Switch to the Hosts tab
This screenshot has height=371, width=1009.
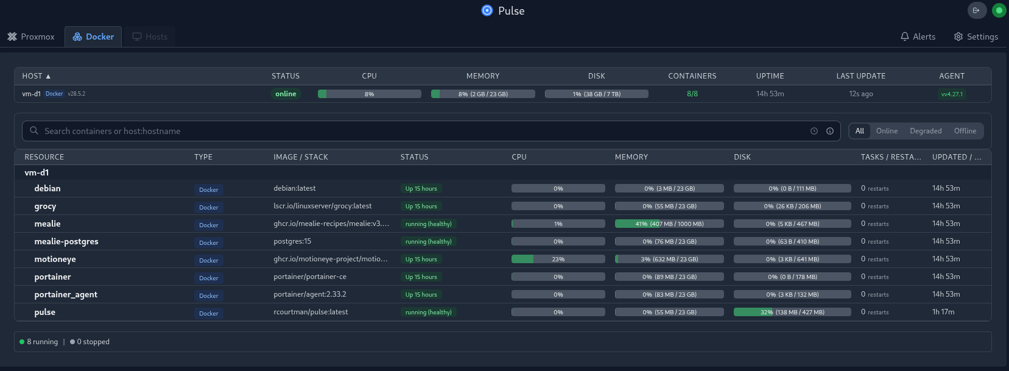150,37
